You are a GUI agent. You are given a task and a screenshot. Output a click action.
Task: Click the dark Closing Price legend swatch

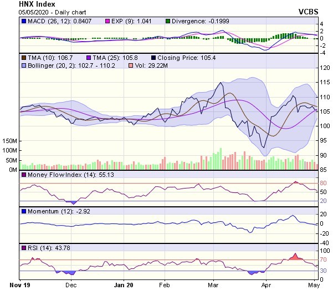[153, 57]
